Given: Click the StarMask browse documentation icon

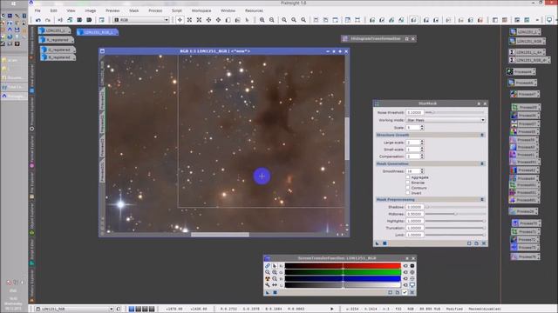Looking at the screenshot, I should (x=477, y=243).
